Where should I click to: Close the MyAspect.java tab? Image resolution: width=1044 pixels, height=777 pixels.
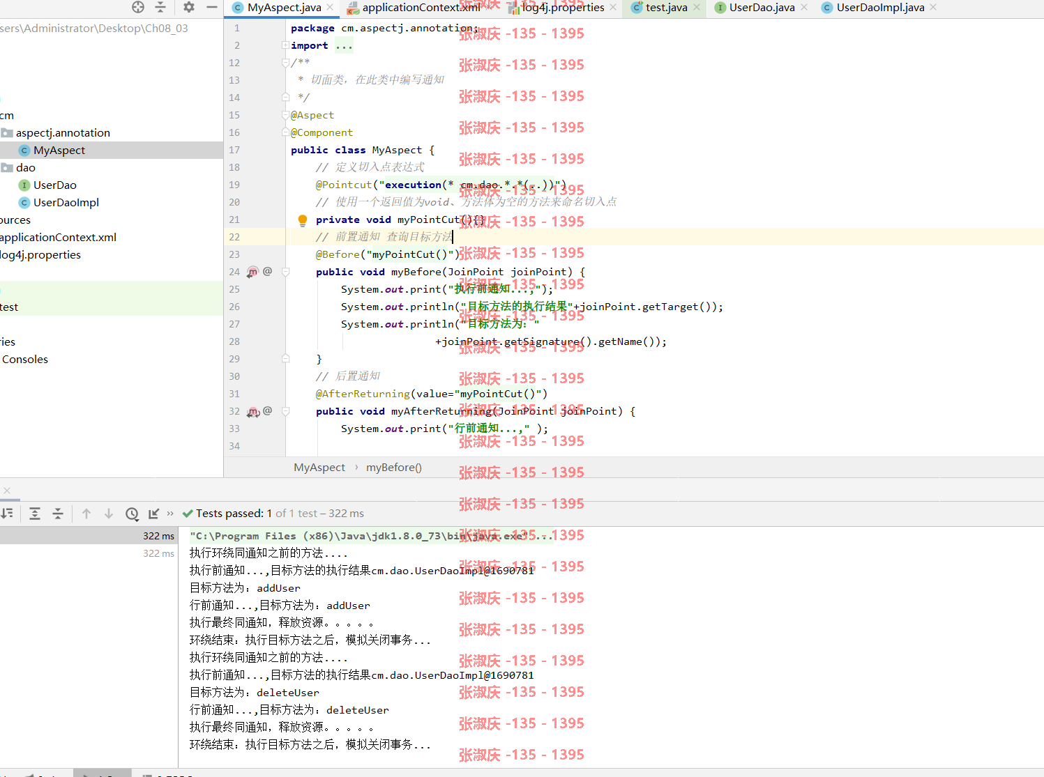331,8
